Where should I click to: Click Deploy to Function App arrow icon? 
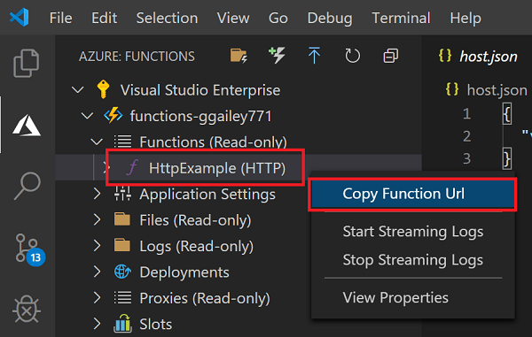coord(314,56)
